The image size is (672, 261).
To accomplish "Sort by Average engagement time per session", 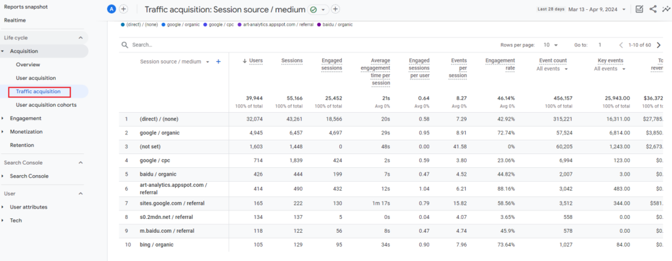I will [x=376, y=71].
